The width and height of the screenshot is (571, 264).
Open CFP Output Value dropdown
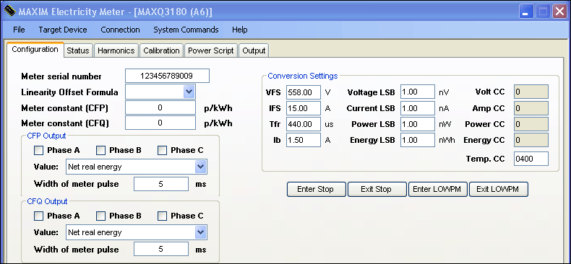pos(200,167)
